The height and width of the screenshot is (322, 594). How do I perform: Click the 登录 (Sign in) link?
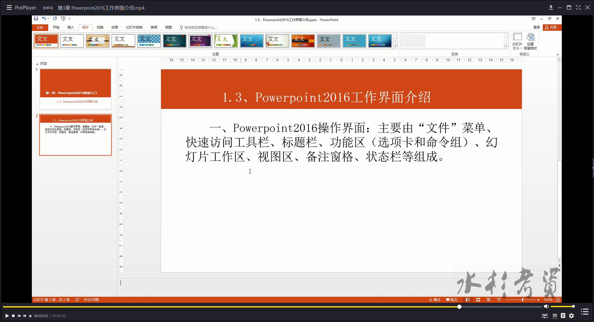pos(536,28)
